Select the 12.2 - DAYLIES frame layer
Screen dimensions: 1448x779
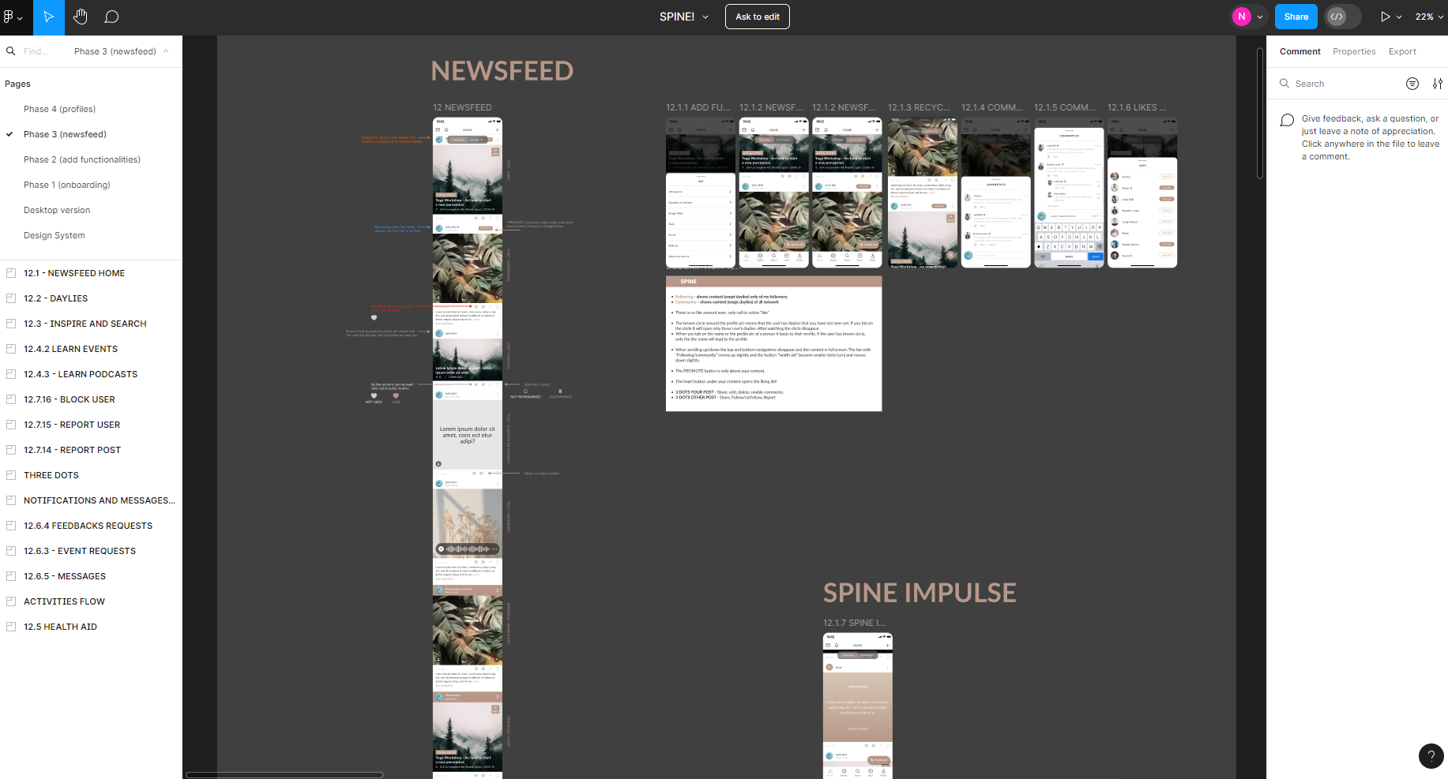click(x=55, y=298)
